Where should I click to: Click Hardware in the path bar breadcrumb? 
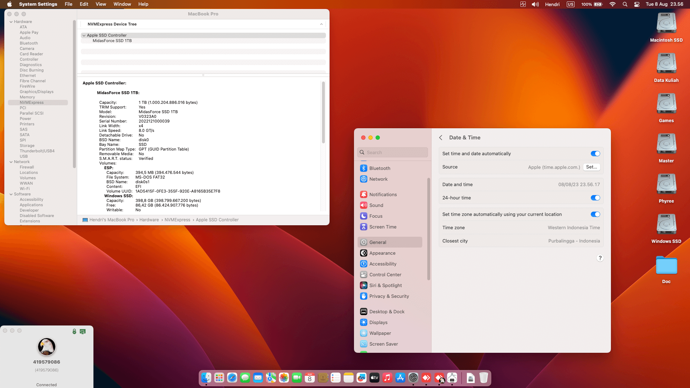(x=149, y=220)
